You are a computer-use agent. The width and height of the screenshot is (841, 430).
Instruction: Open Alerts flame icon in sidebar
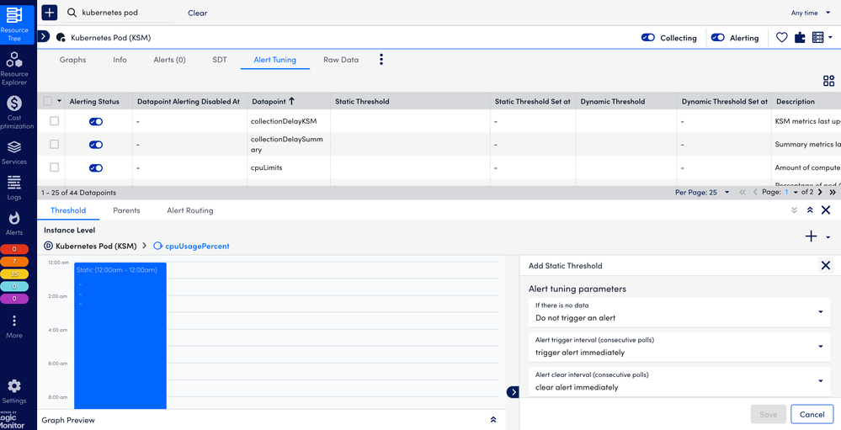pyautogui.click(x=14, y=223)
